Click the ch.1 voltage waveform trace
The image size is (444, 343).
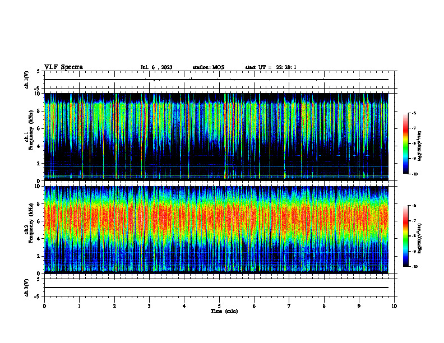pyautogui.click(x=216, y=80)
